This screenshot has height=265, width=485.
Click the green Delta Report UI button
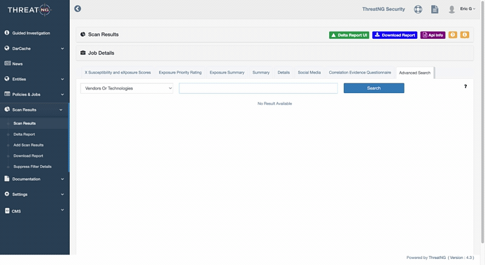coord(349,35)
